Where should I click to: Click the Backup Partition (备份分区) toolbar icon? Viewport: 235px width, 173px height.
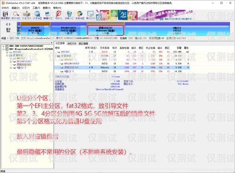pyautogui.click(x=80, y=15)
